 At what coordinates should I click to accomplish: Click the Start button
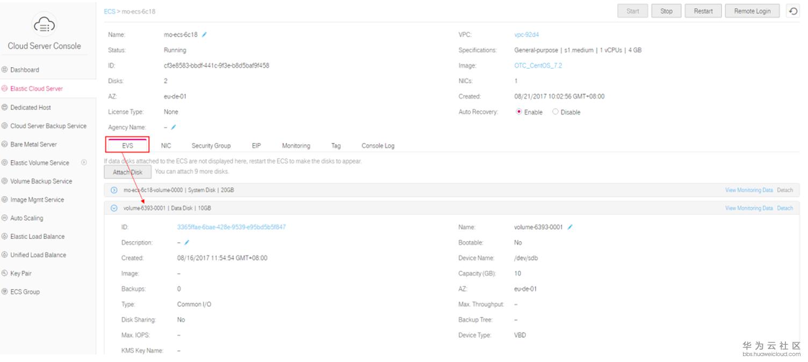[x=633, y=11]
